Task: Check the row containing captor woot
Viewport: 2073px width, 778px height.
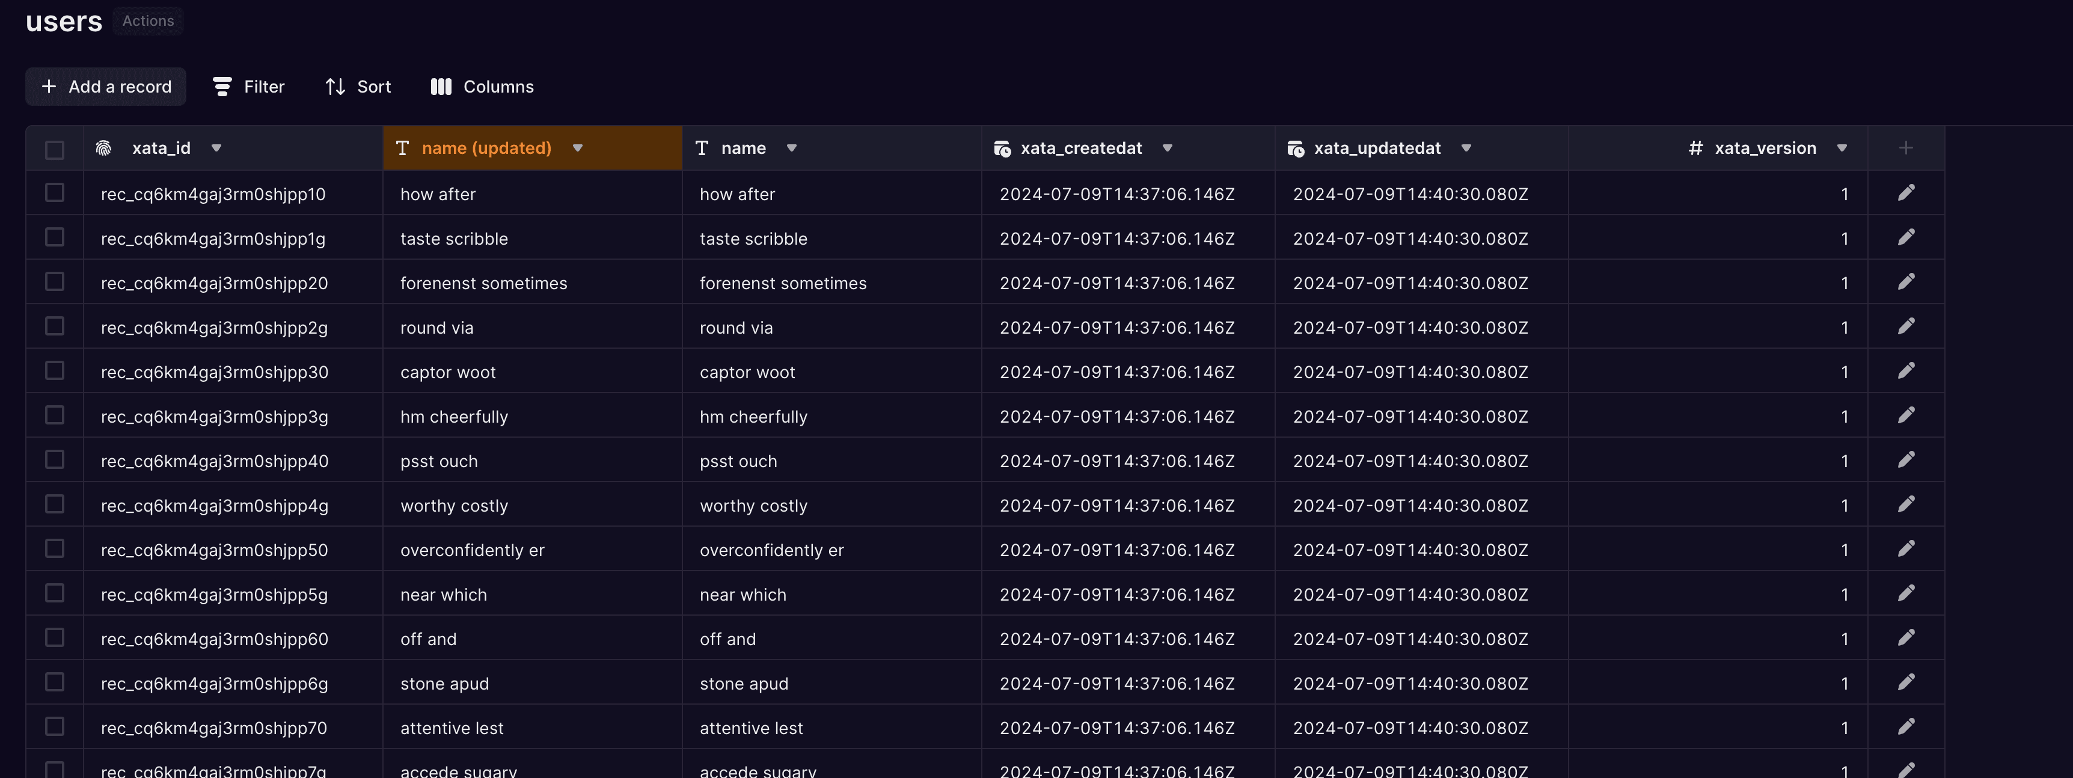Action: click(x=55, y=371)
